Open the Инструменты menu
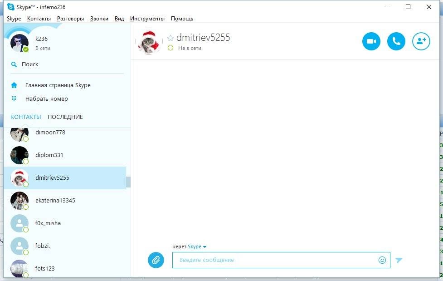 [147, 19]
